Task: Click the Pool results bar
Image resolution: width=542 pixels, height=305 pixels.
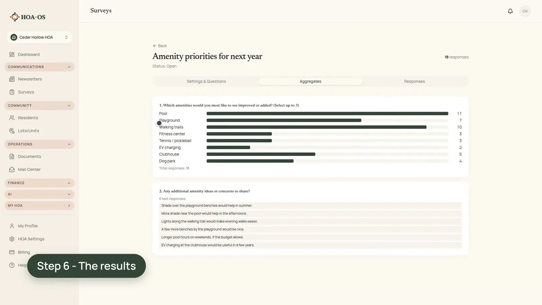Action: coord(327,114)
